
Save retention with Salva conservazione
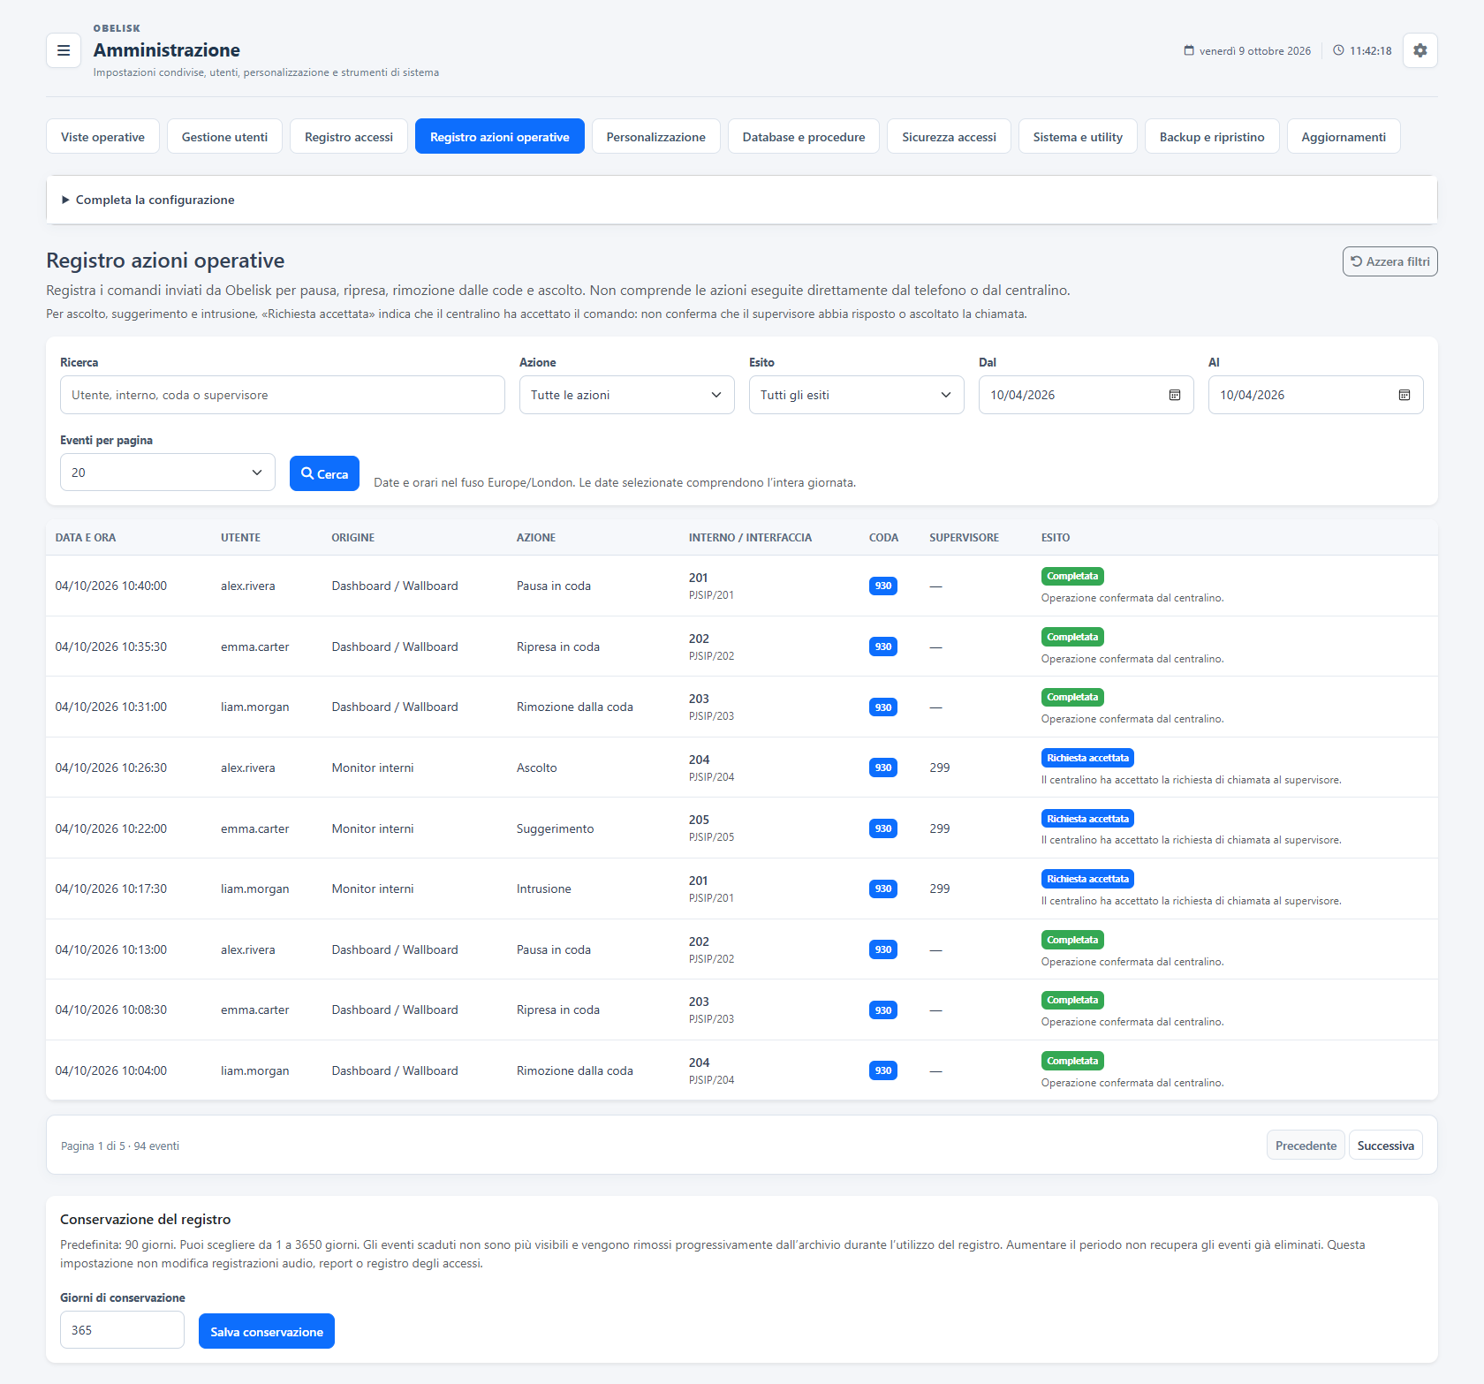[267, 1331]
